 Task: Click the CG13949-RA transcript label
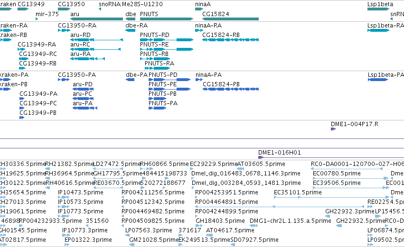tap(37, 44)
